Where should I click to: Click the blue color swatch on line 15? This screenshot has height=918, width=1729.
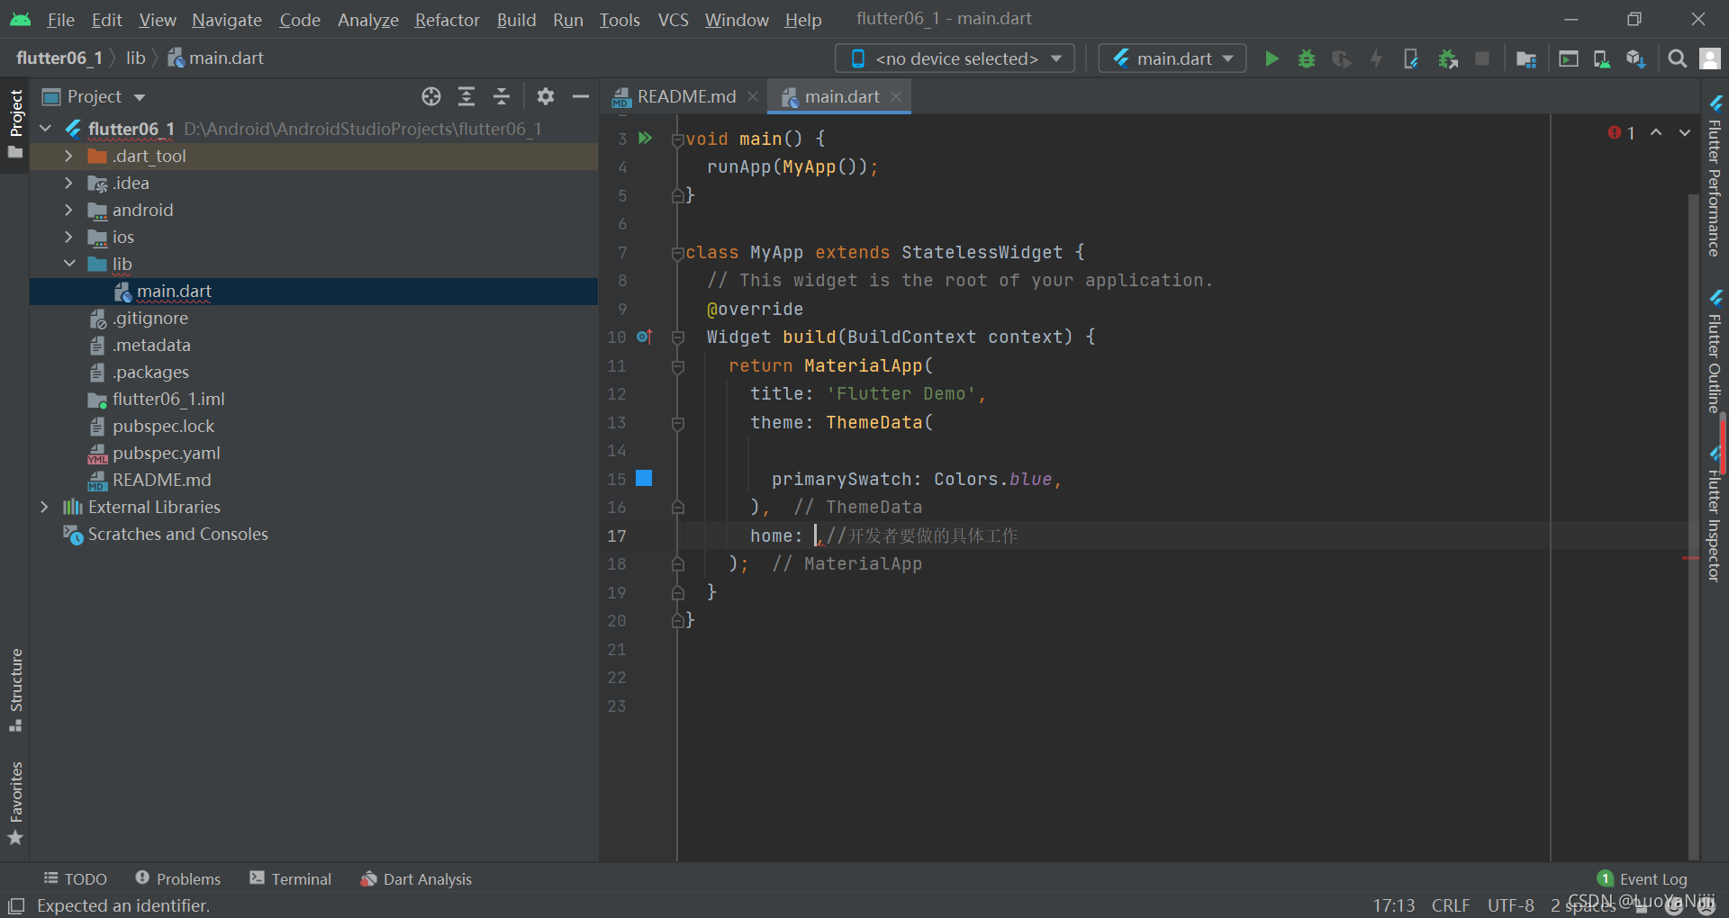pyautogui.click(x=644, y=478)
